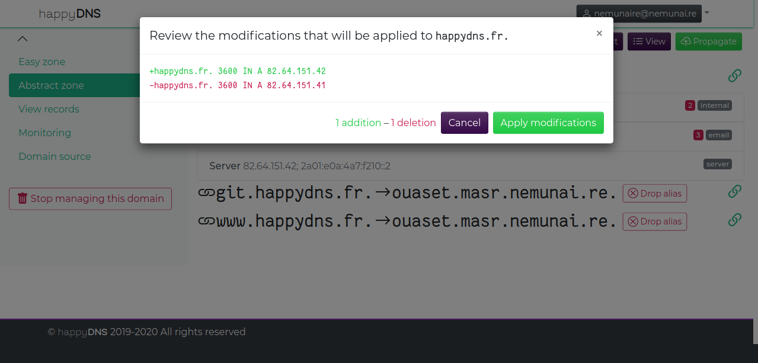Click the alias icon before git.happydns.fr

pyautogui.click(x=206, y=193)
